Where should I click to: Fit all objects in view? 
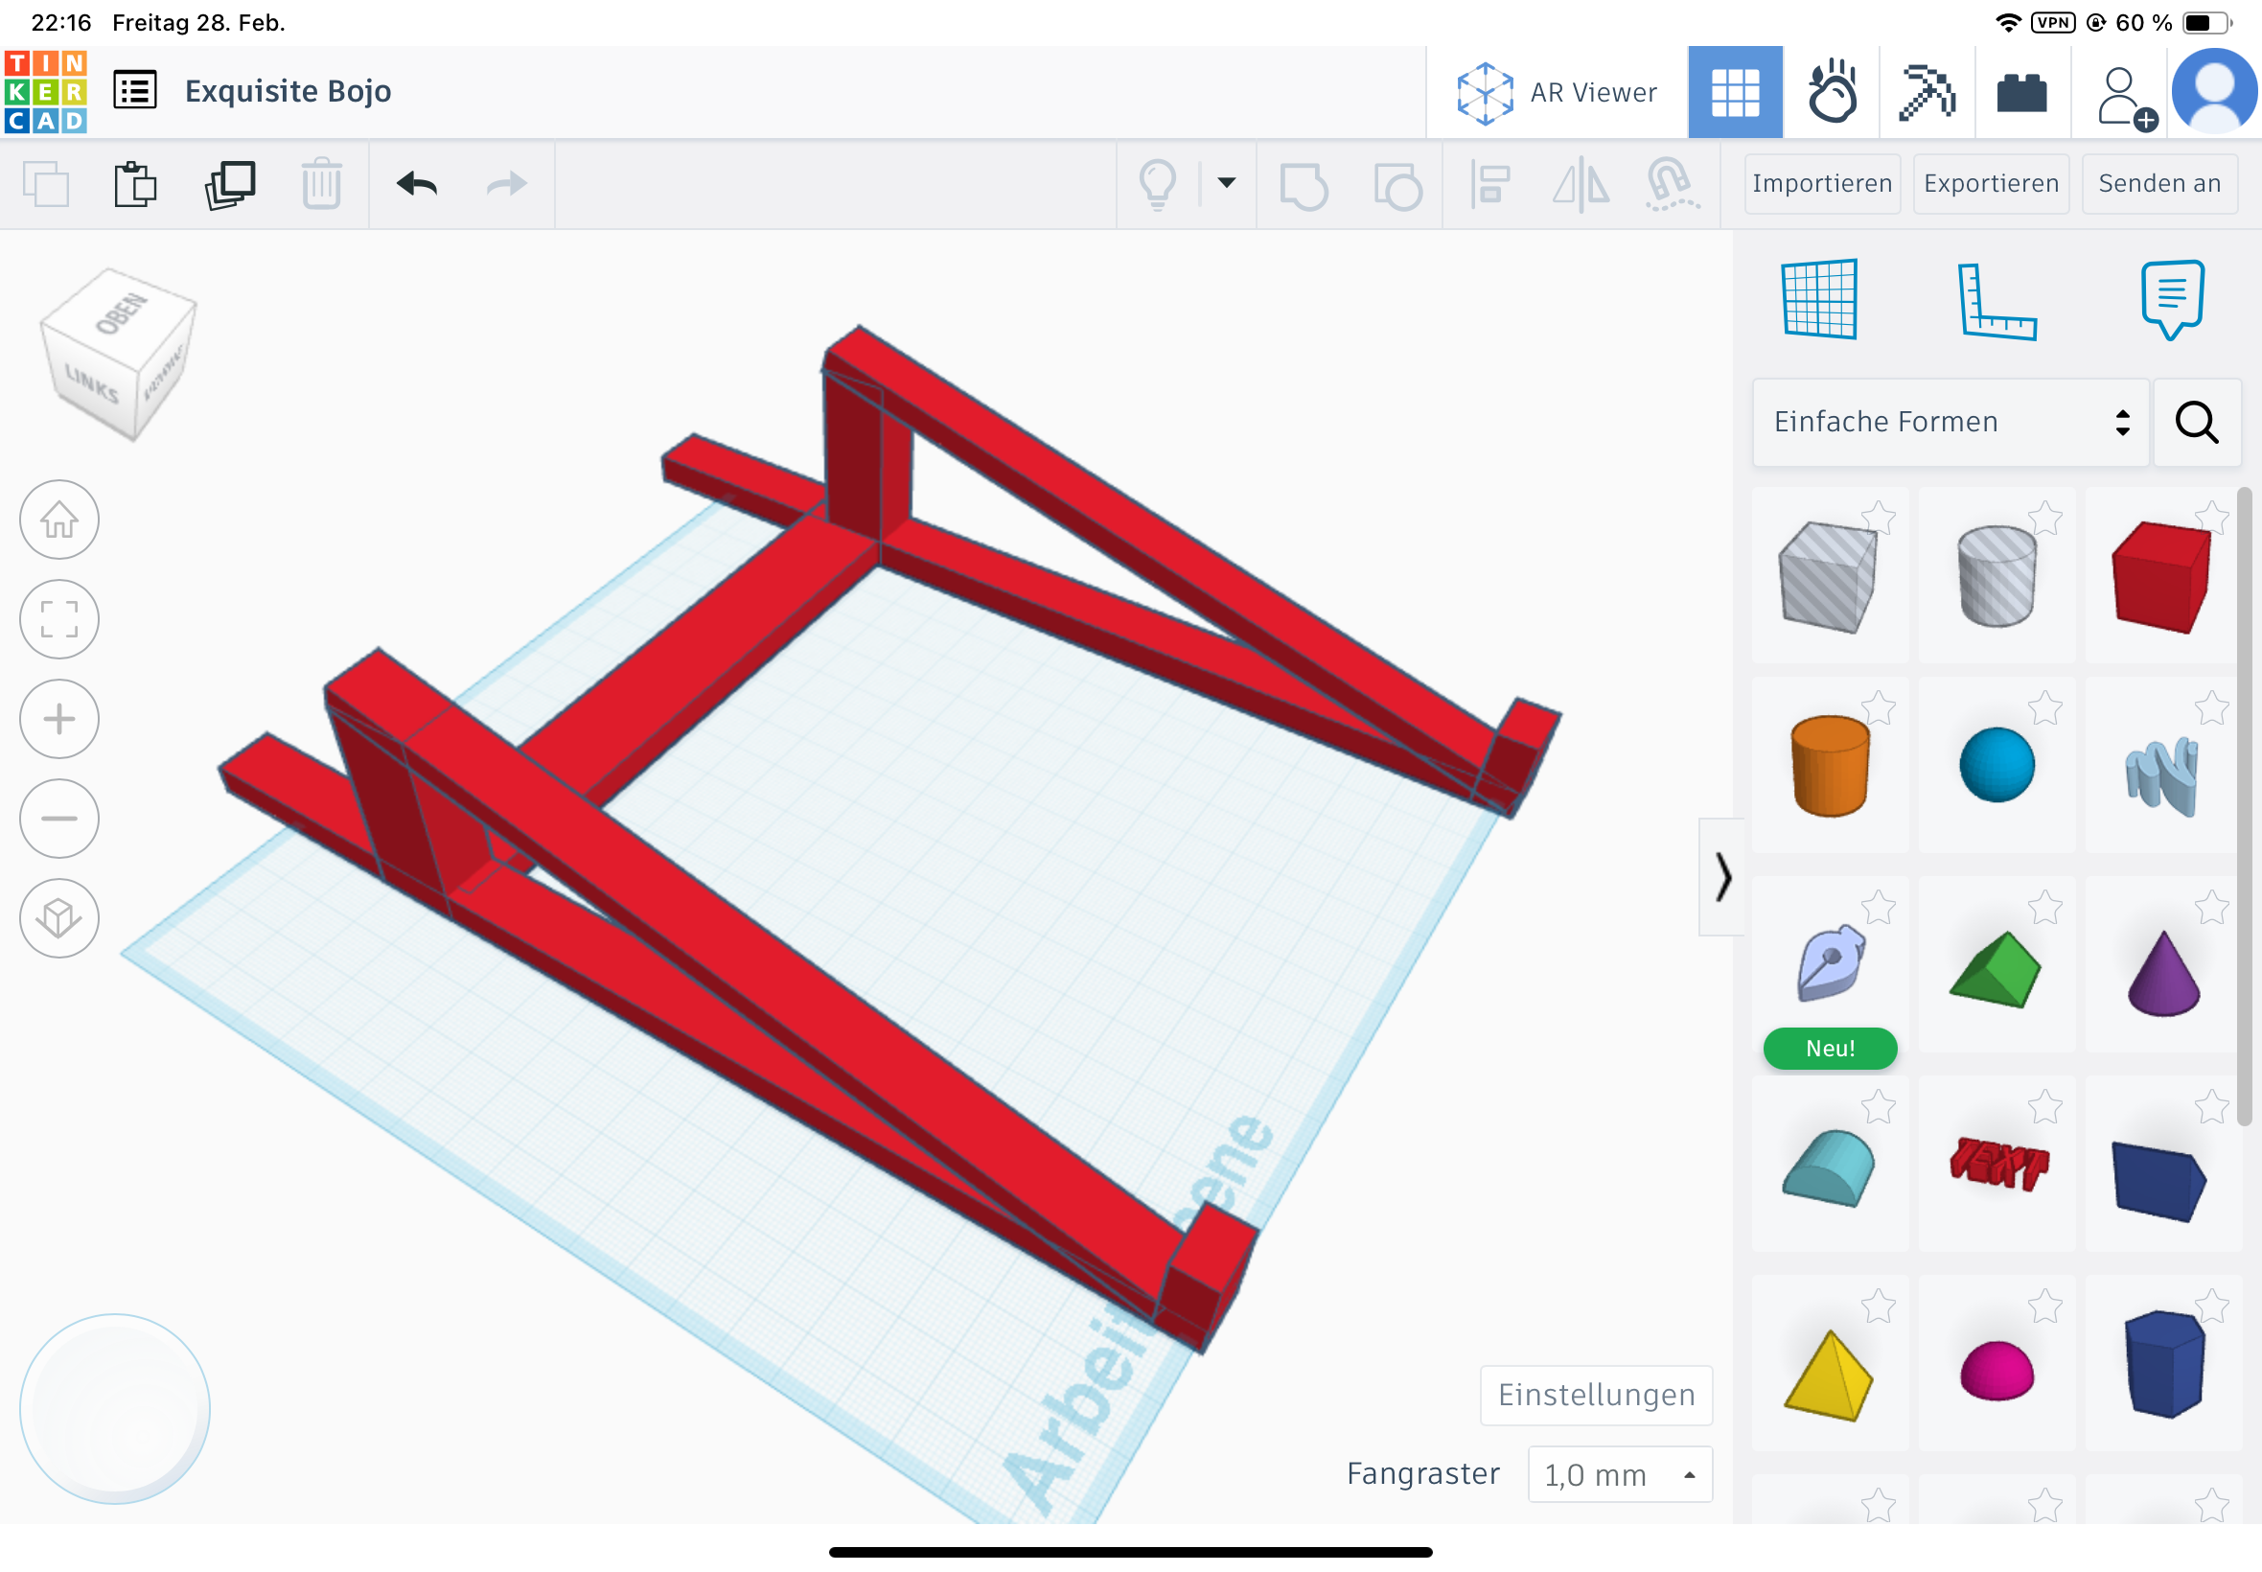(59, 618)
